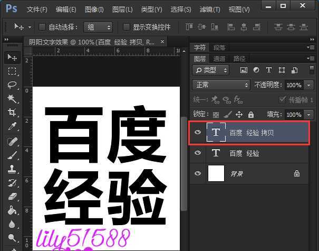The width and height of the screenshot is (319, 251).
Task: Open the blend mode dropdown showing 正常
Action: pos(222,85)
